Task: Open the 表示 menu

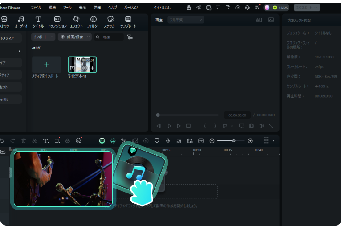Action: click(x=82, y=8)
